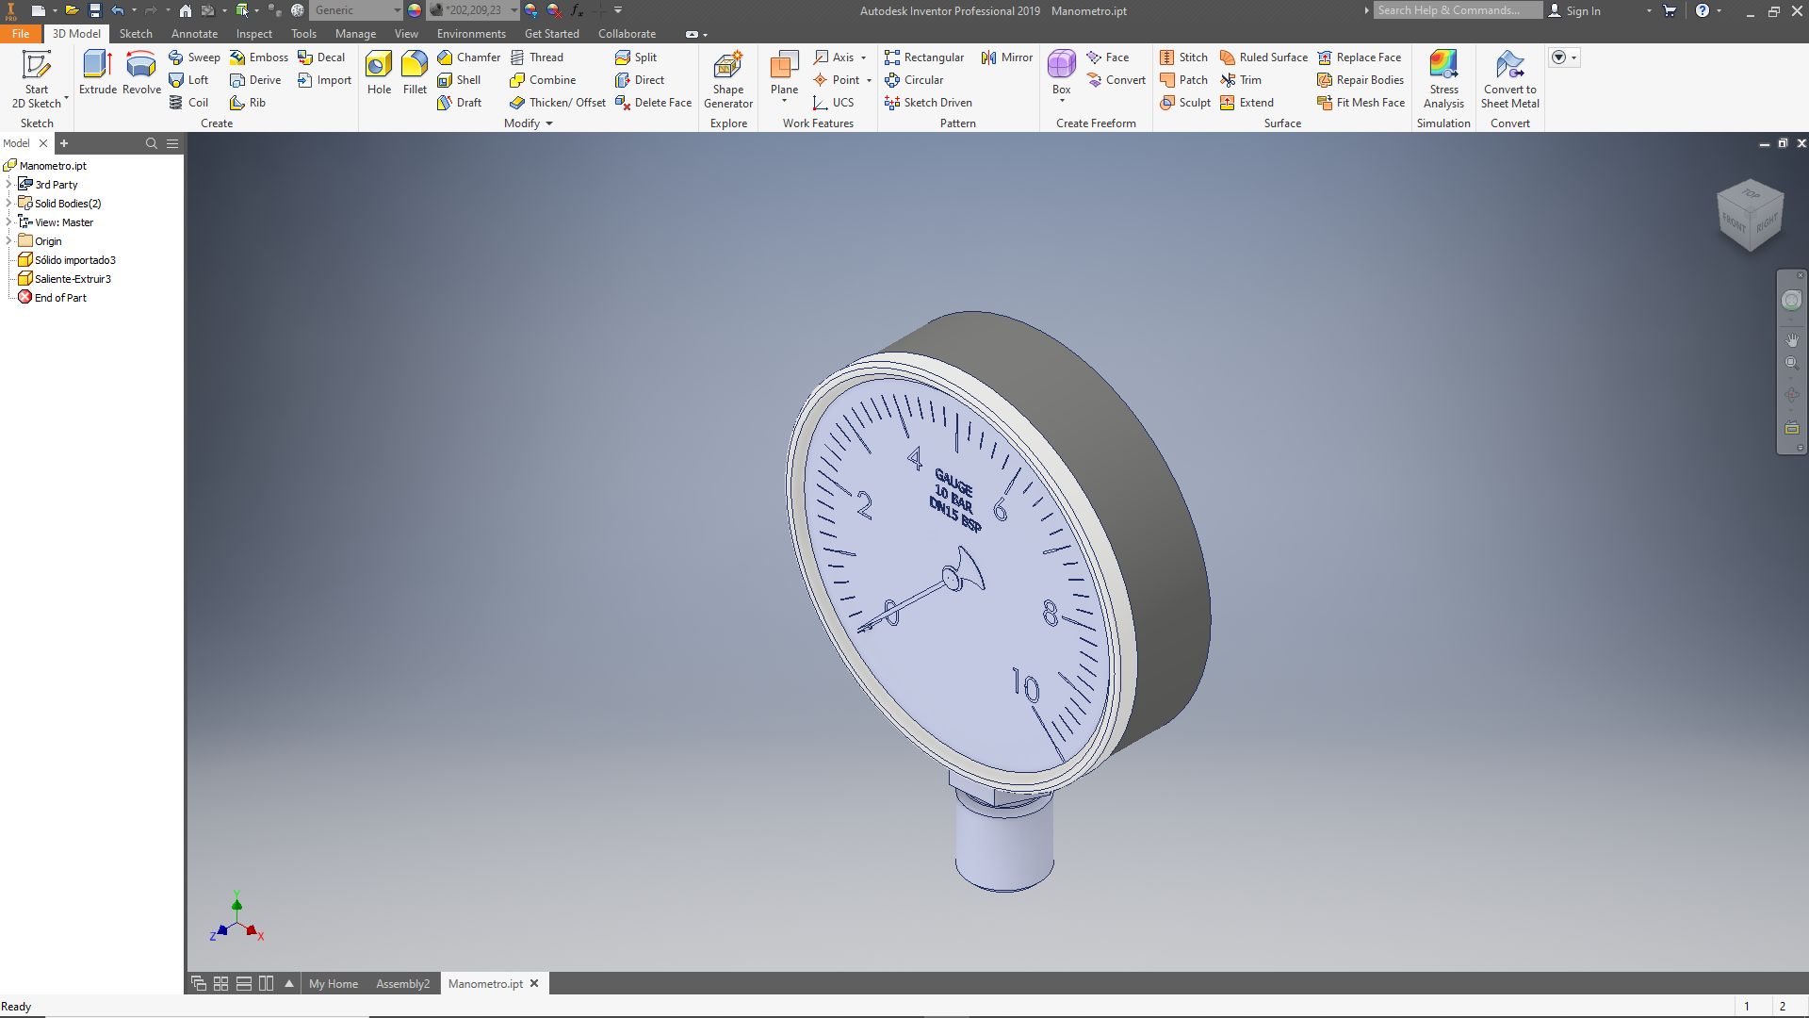Click the Pan hand icon in navigation bar
1809x1018 pixels.
[x=1791, y=340]
